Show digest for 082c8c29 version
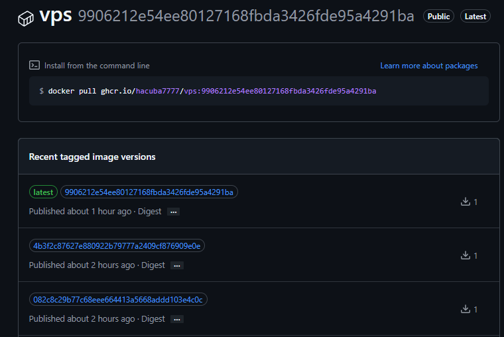504x337 pixels. (x=176, y=319)
